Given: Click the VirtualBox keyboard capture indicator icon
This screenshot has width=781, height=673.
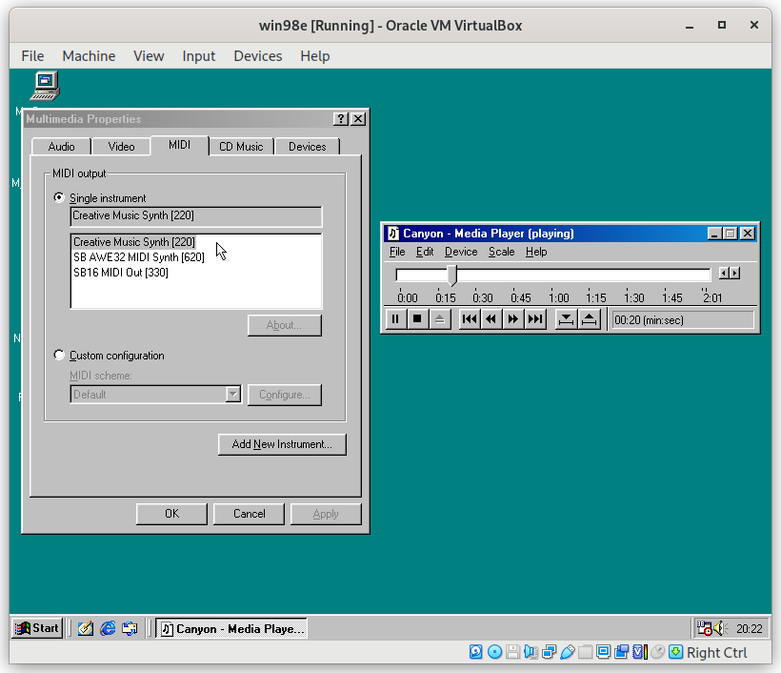Looking at the screenshot, I should [x=676, y=652].
